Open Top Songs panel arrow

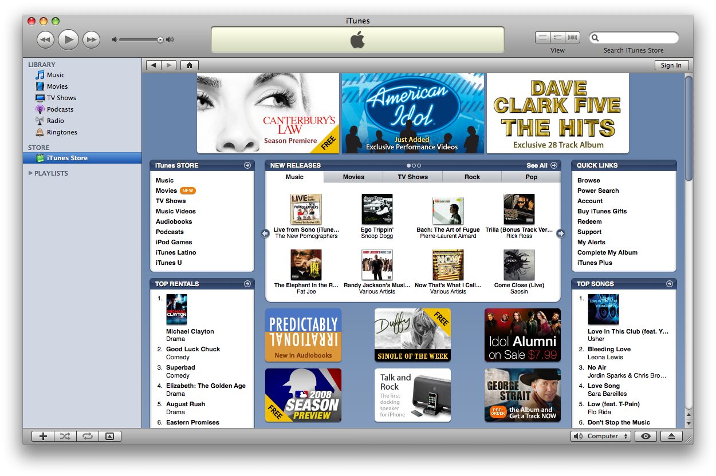(x=669, y=284)
